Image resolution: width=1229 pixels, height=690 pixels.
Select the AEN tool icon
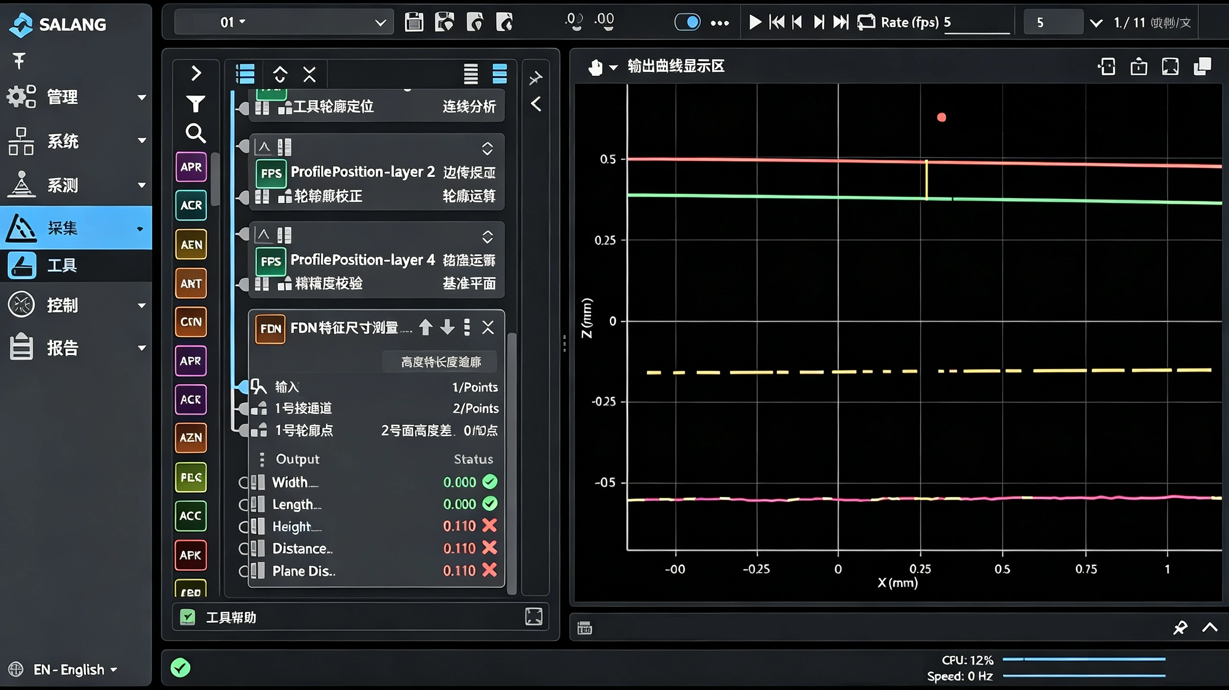click(191, 244)
